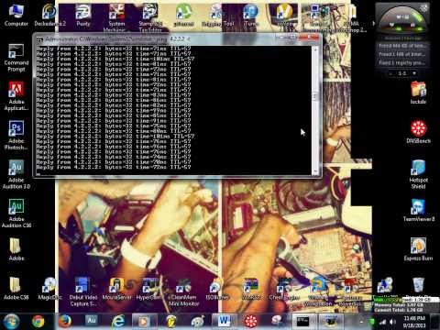Click the network meter gadget gauge
440x330 pixels.
coord(402,19)
